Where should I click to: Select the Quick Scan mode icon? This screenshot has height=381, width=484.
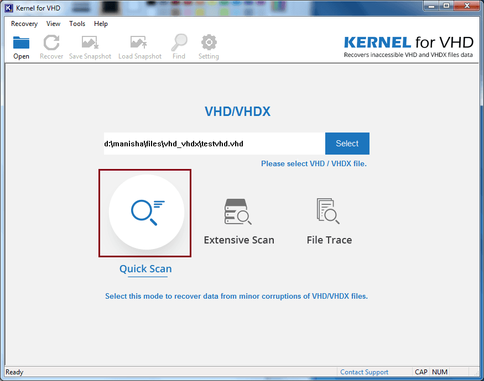[x=147, y=212]
